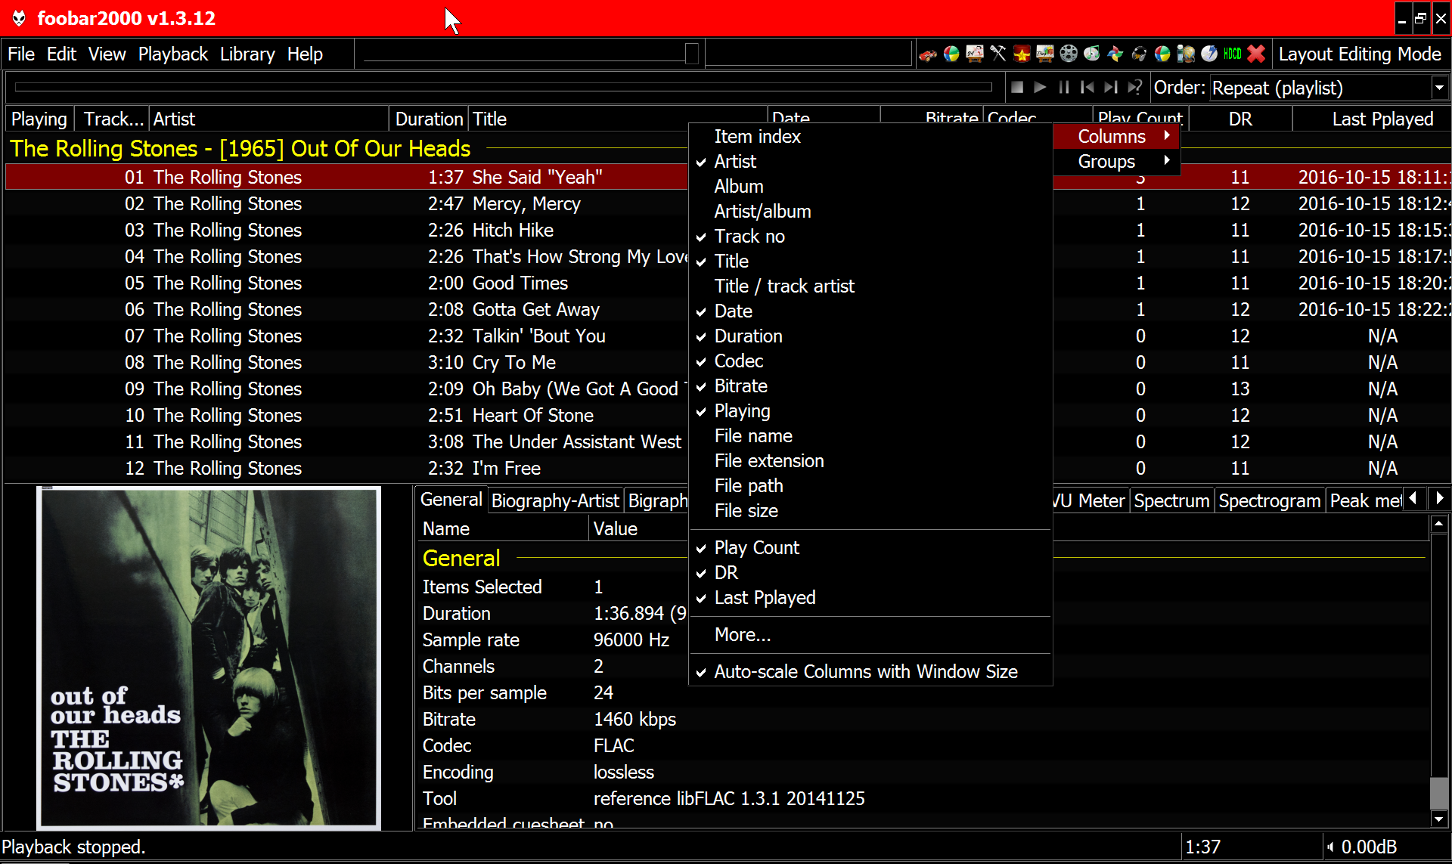Click the red box with gold star icon

pos(1022,54)
